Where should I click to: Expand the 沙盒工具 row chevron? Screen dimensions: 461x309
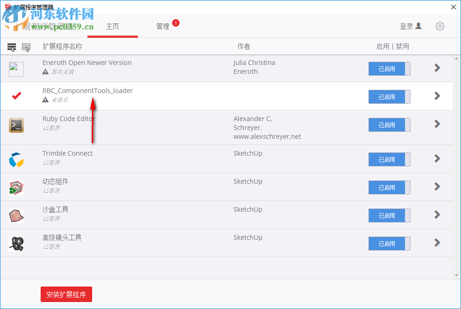(437, 215)
